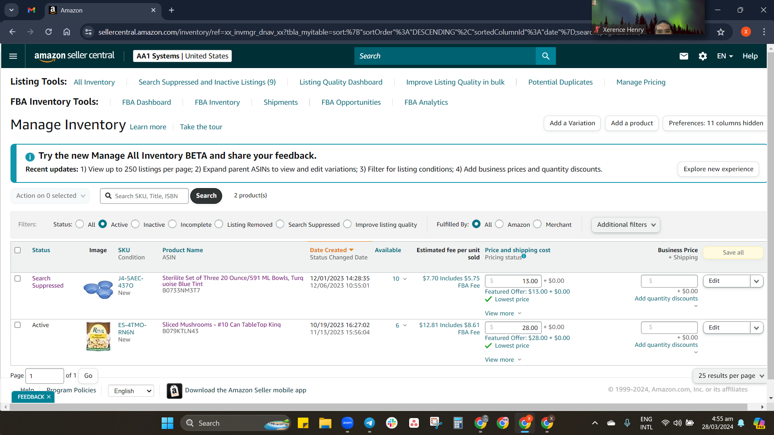Filter Fulfilled By Merchant
The height and width of the screenshot is (435, 774).
537,224
